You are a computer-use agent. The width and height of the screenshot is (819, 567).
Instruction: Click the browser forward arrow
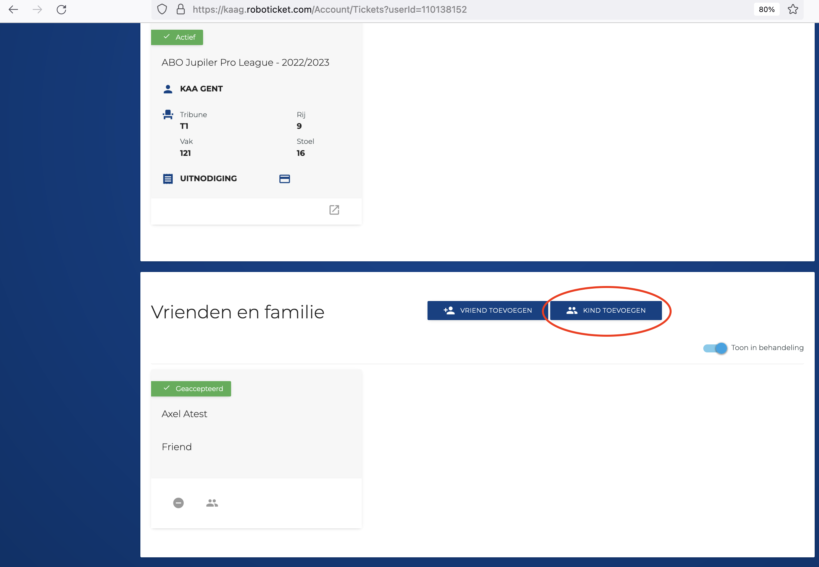click(x=37, y=10)
